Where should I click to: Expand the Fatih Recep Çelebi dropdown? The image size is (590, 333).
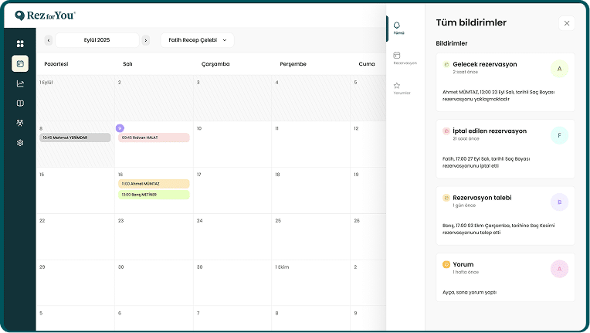(x=197, y=40)
